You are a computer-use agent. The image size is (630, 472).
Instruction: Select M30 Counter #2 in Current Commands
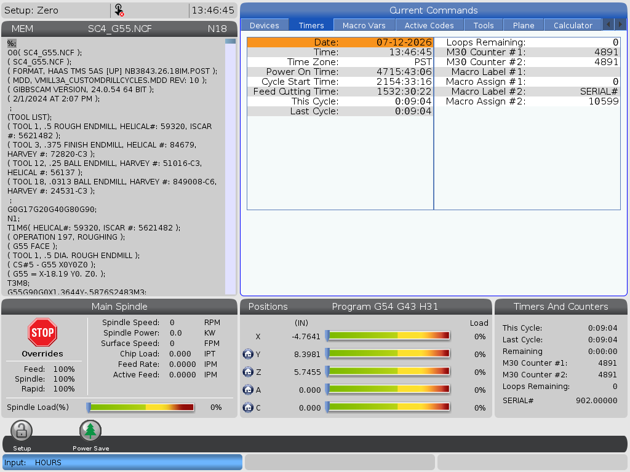(527, 62)
